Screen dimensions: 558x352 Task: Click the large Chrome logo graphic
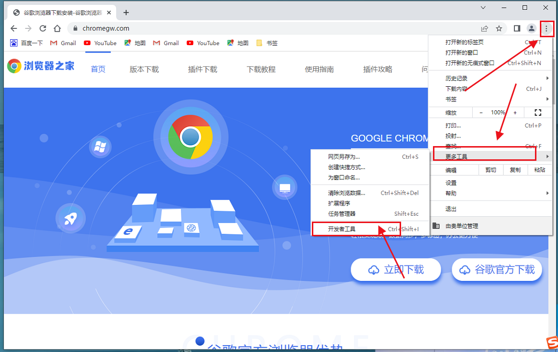[190, 137]
